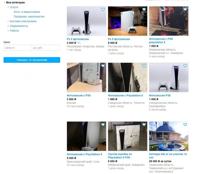Expand the Недвижимость category
211x174 pixels.
pos(8,26)
